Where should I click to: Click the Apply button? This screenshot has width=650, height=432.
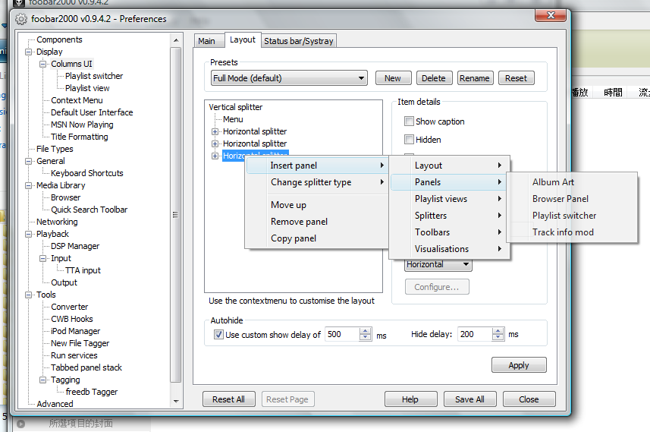click(x=519, y=365)
